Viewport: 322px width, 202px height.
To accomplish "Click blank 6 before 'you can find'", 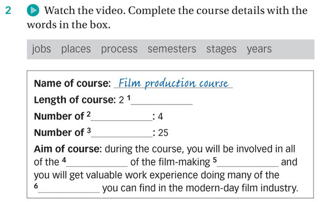I will [70, 189].
